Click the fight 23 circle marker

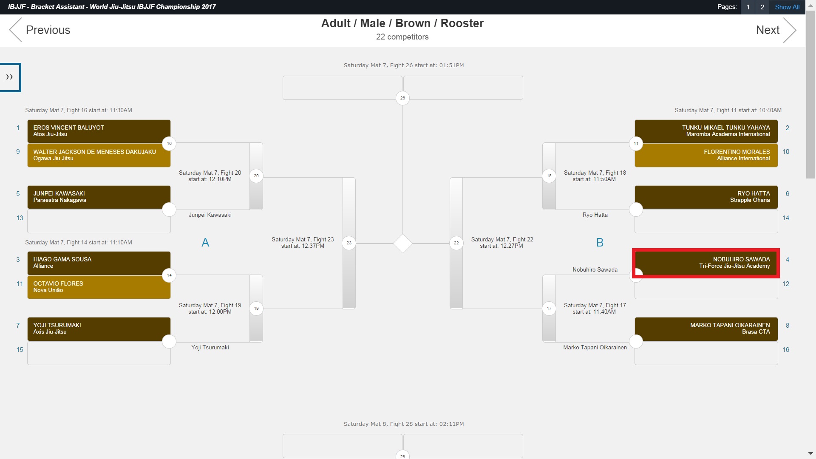click(x=349, y=243)
